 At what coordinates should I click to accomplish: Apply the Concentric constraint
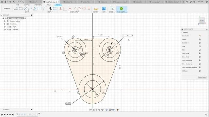pyautogui.click(x=84, y=9)
